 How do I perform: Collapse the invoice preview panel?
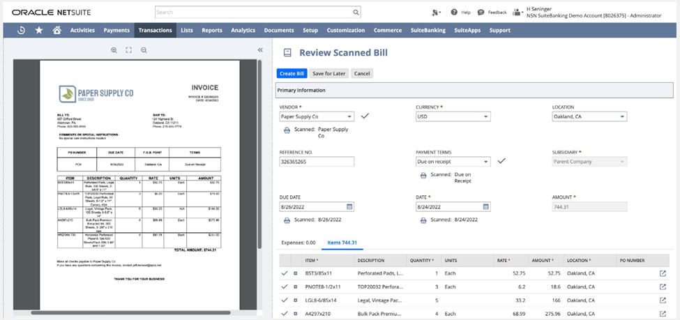[x=260, y=50]
